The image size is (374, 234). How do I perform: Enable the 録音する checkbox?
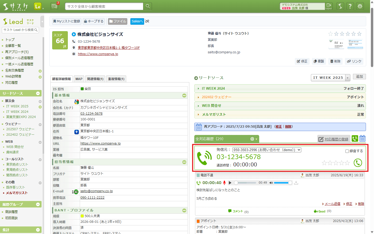(348, 152)
